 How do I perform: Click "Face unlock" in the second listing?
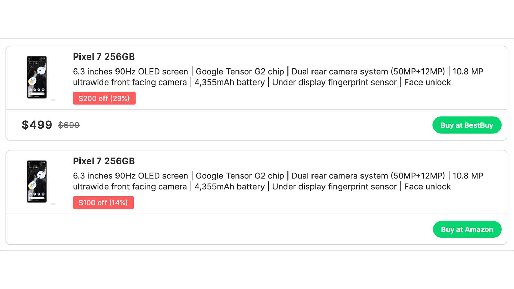coord(427,187)
